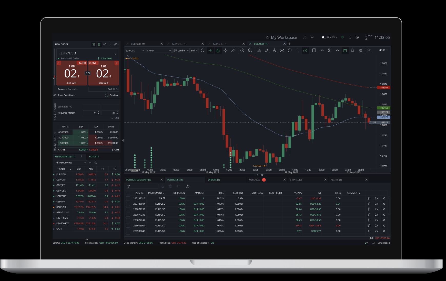Check the box for position 226003907

128,226
